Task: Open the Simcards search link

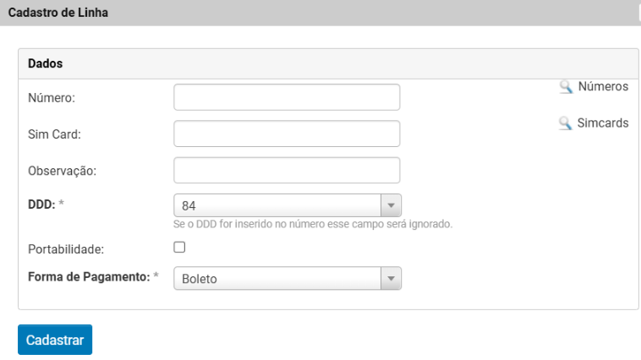Action: coord(603,123)
